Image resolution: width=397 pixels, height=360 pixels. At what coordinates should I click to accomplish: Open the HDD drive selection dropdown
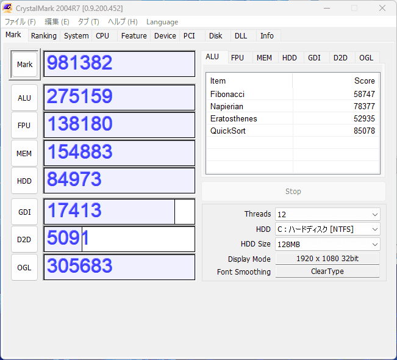[327, 229]
